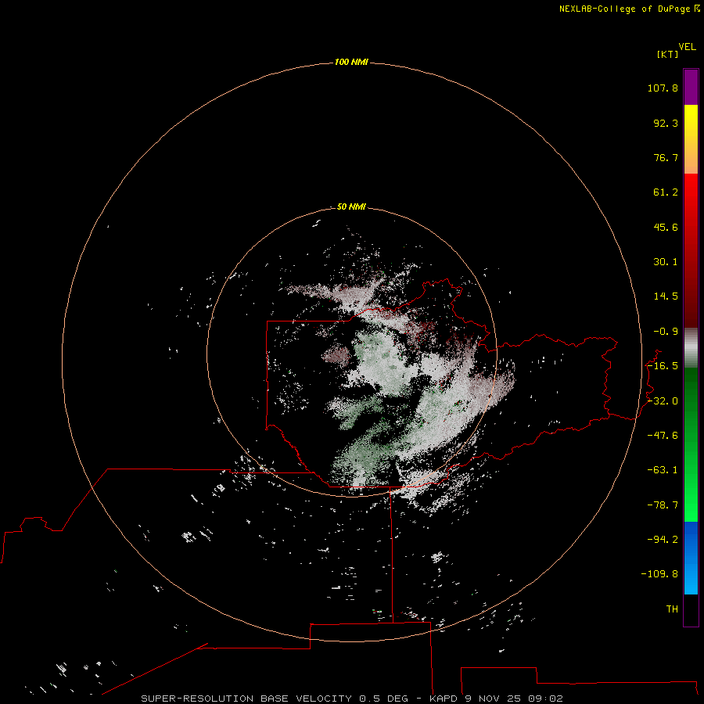Click the [KT] units label

pyautogui.click(x=668, y=54)
